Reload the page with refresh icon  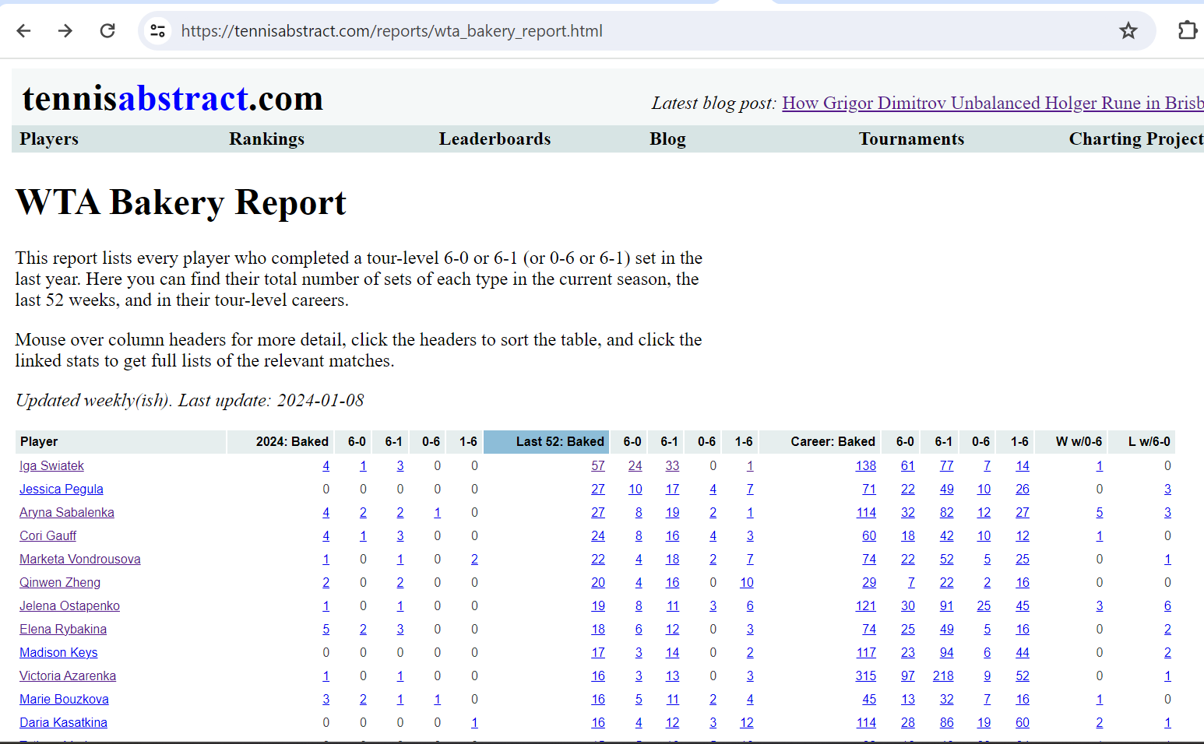click(107, 30)
